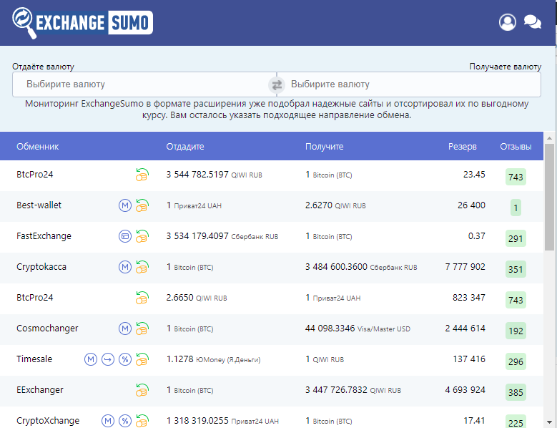Open Best-wallet exchanger link

39,205
